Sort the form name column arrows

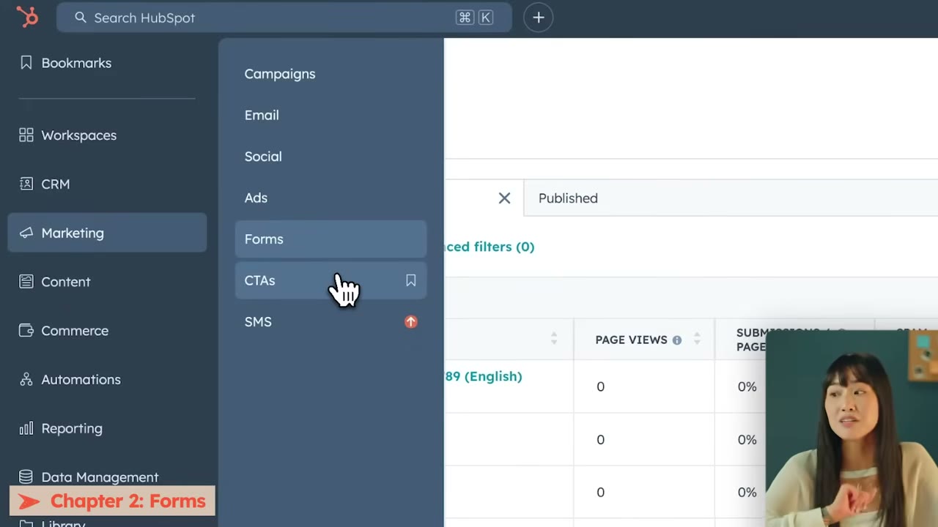(554, 339)
